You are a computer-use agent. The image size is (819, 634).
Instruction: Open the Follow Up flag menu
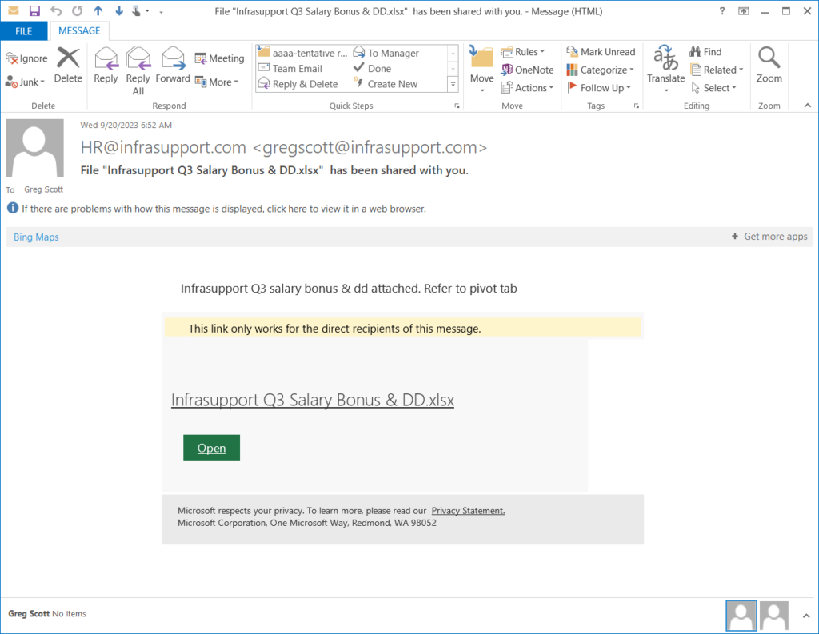pos(598,88)
